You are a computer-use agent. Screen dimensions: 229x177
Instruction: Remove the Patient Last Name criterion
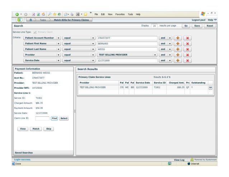[x=187, y=49]
